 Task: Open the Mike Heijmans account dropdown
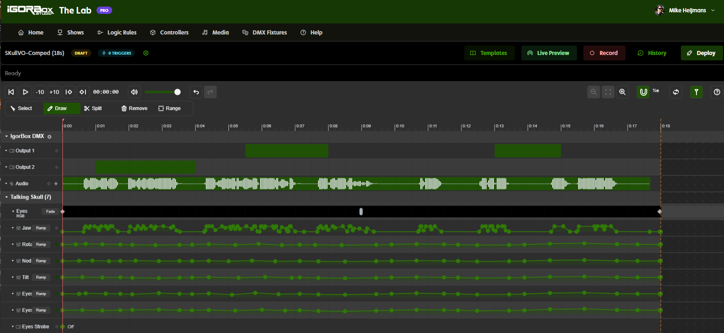tap(685, 10)
